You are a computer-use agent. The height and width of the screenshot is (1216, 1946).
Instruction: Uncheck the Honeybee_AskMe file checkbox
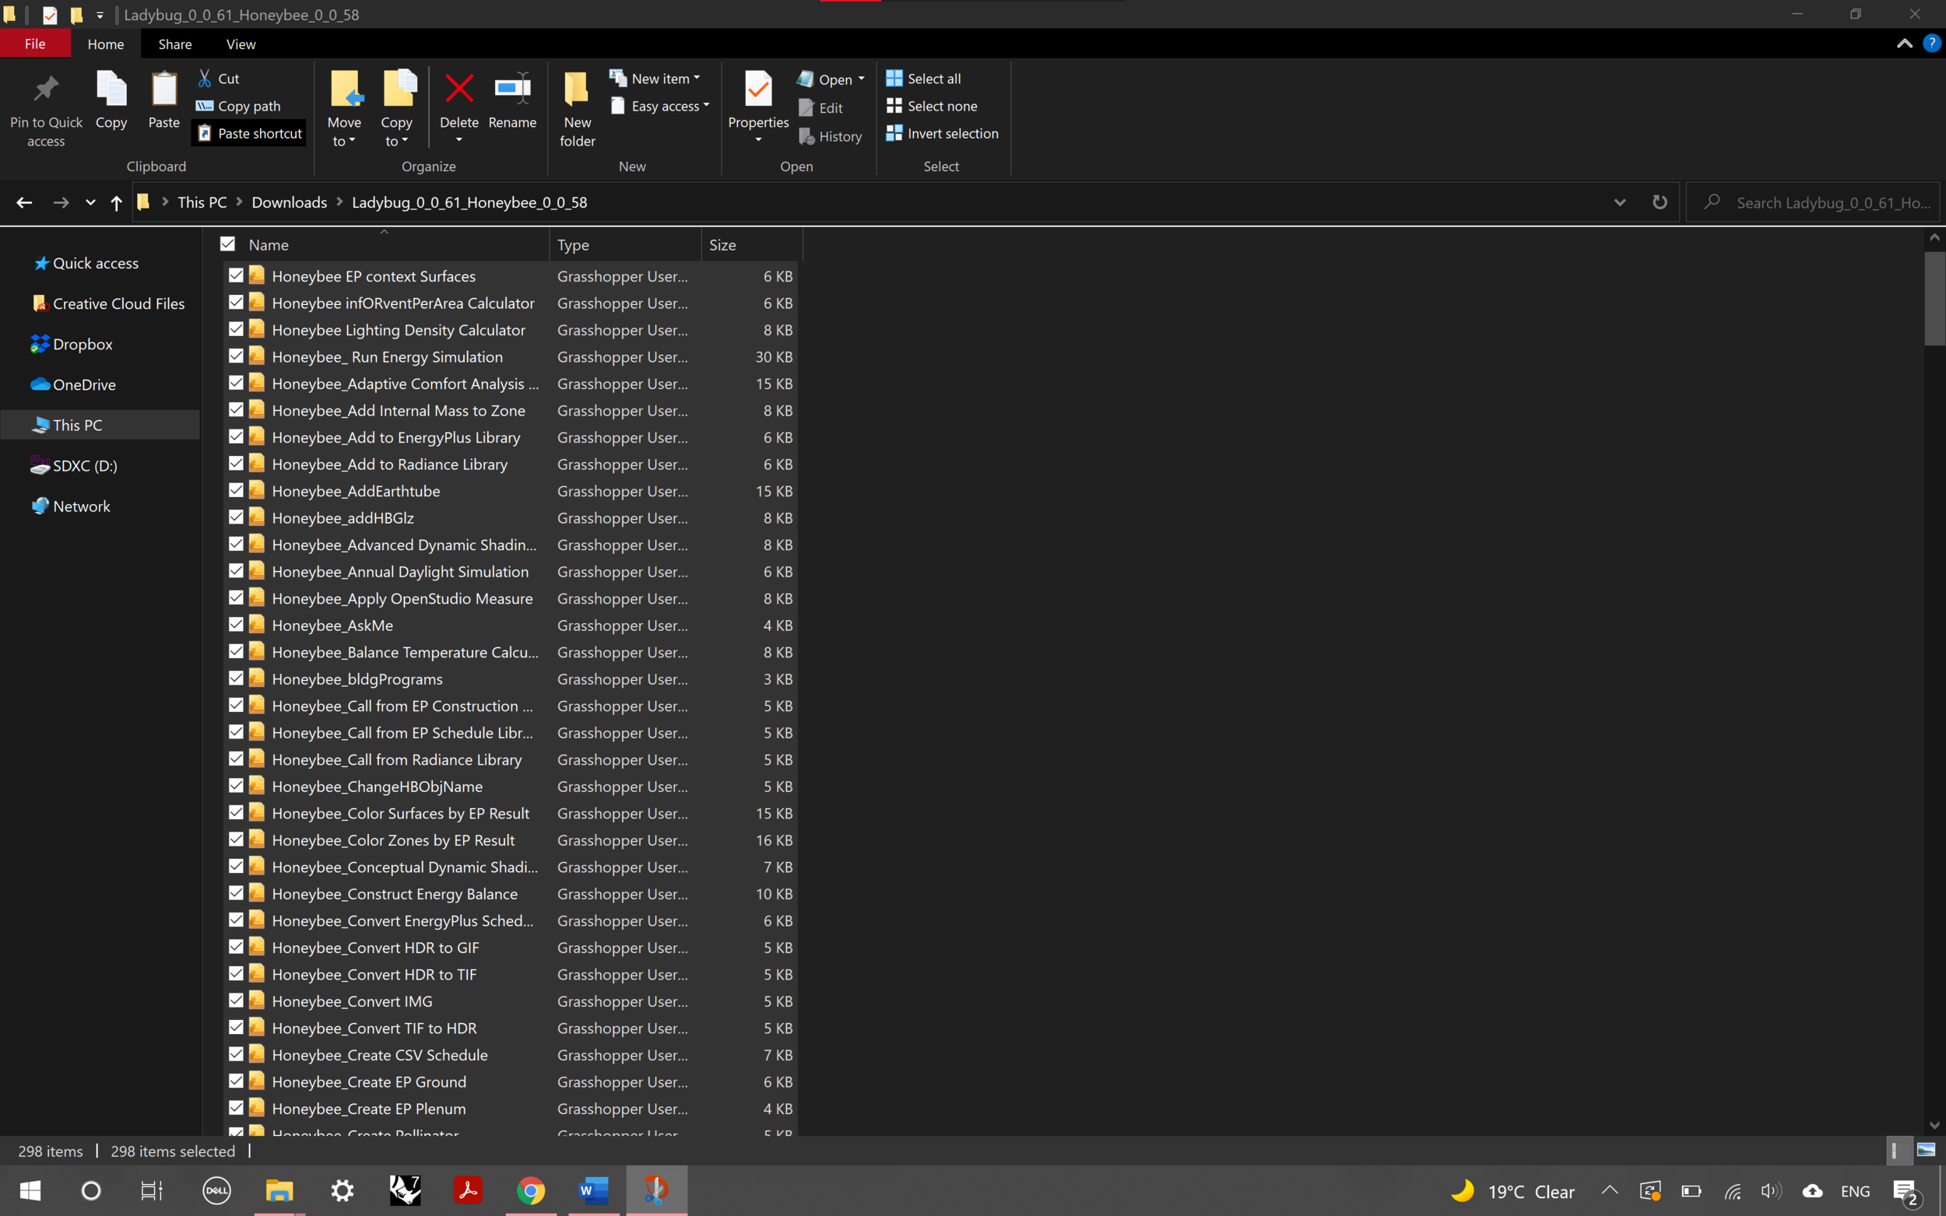[x=236, y=624]
